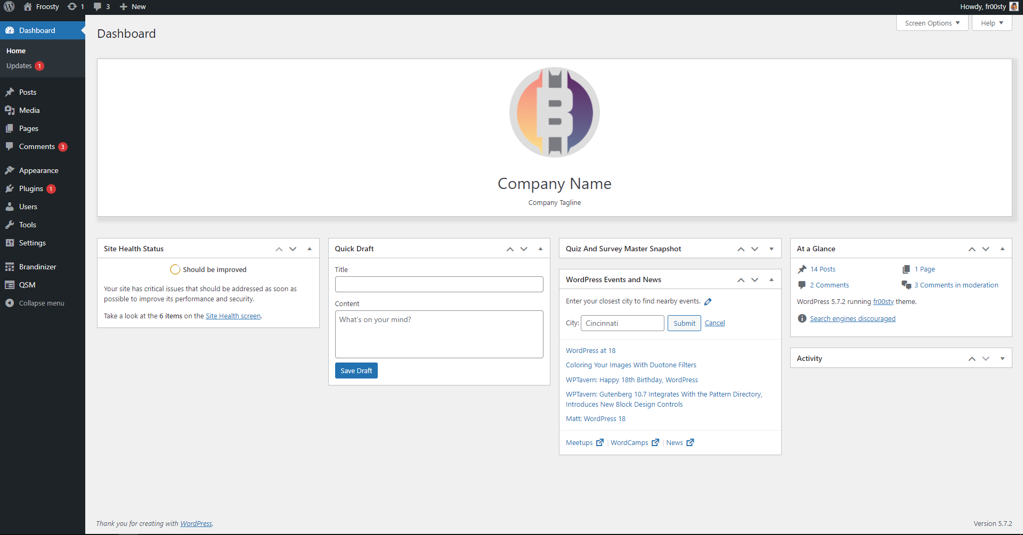Collapse the At a Glance panel
The height and width of the screenshot is (535, 1023).
tap(1002, 249)
